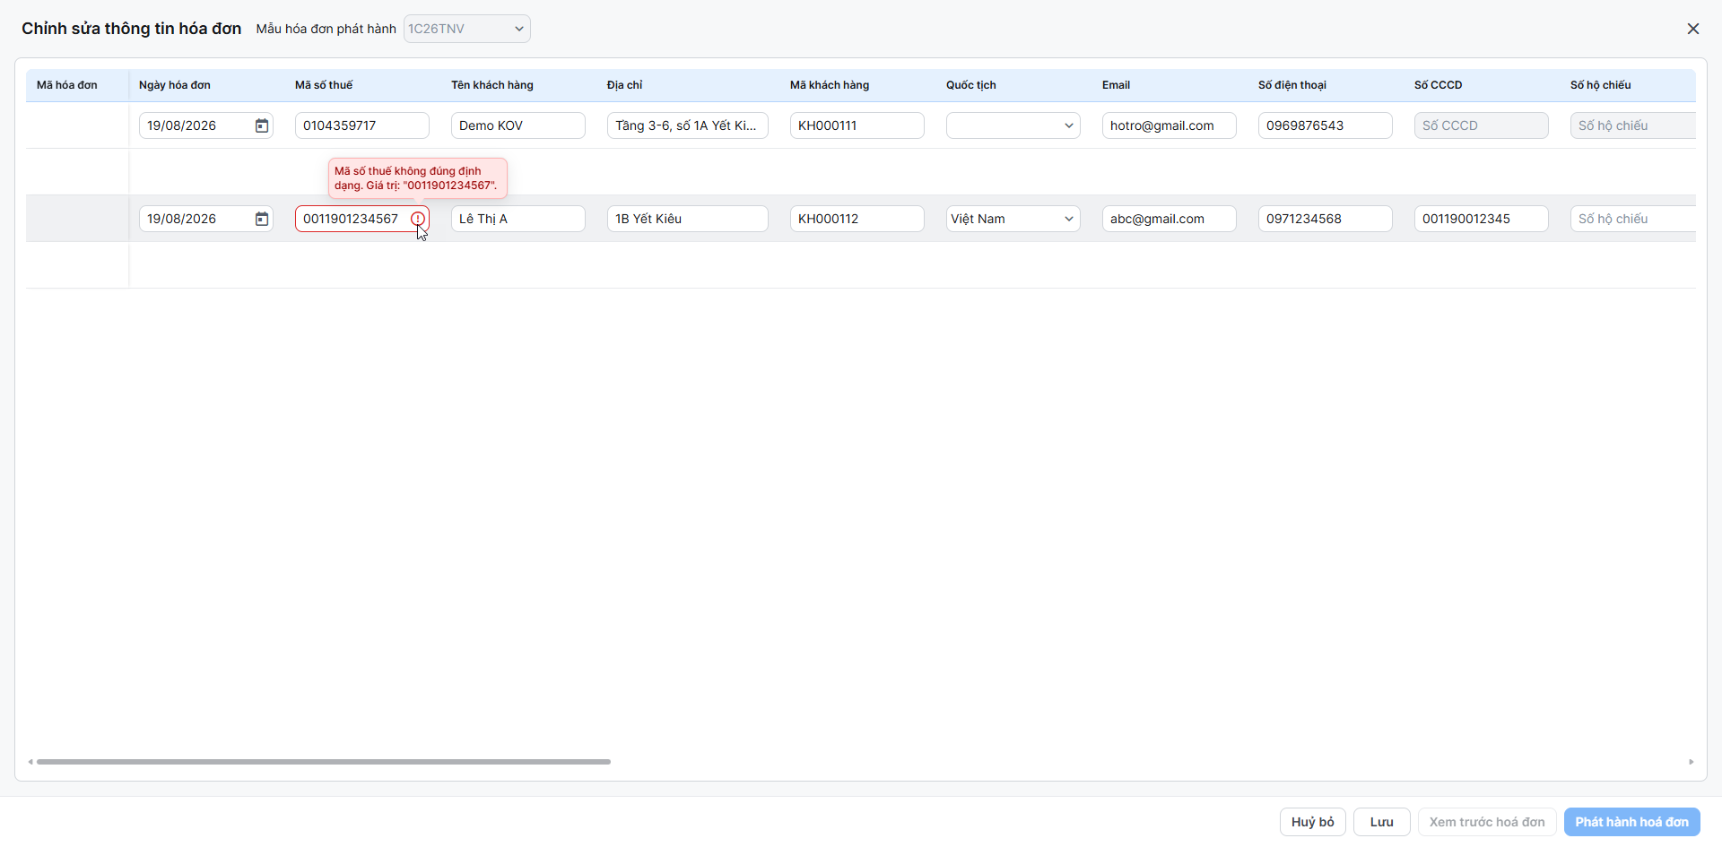Edit email hotro@gmail.com
1722x847 pixels.
click(1169, 125)
